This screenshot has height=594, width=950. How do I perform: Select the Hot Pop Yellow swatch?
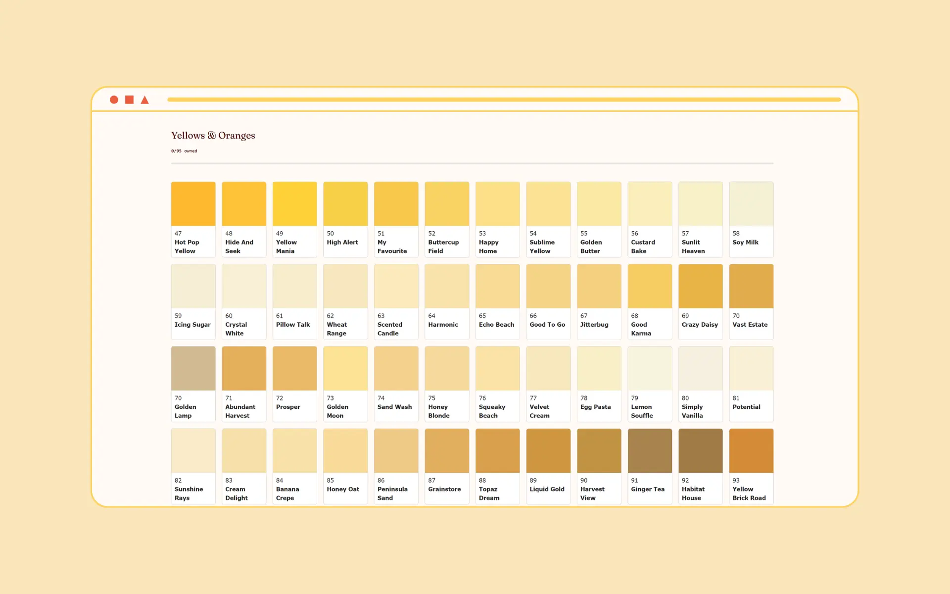[193, 219]
